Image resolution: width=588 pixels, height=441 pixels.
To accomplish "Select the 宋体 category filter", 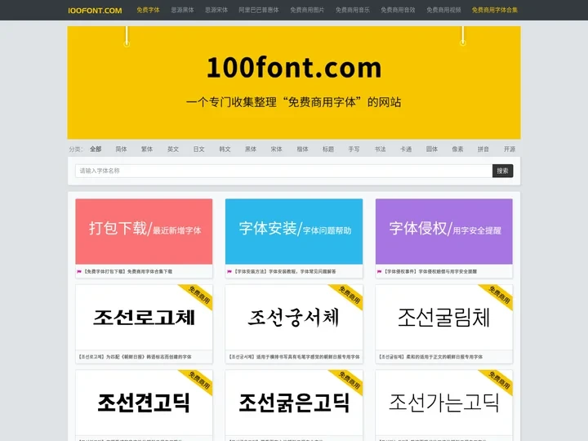I will (x=276, y=149).
